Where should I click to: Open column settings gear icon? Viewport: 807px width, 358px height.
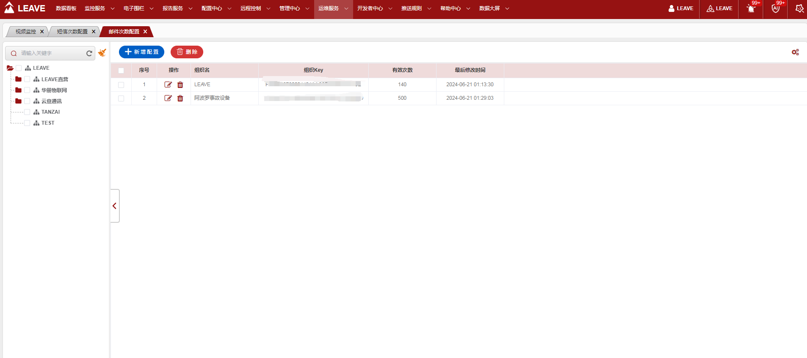tap(795, 52)
